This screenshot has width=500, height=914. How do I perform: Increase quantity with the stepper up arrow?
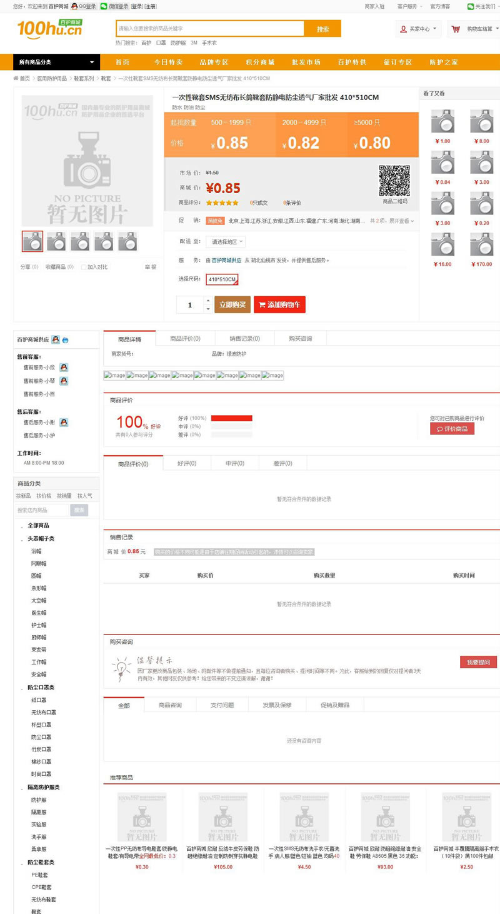coord(208,300)
